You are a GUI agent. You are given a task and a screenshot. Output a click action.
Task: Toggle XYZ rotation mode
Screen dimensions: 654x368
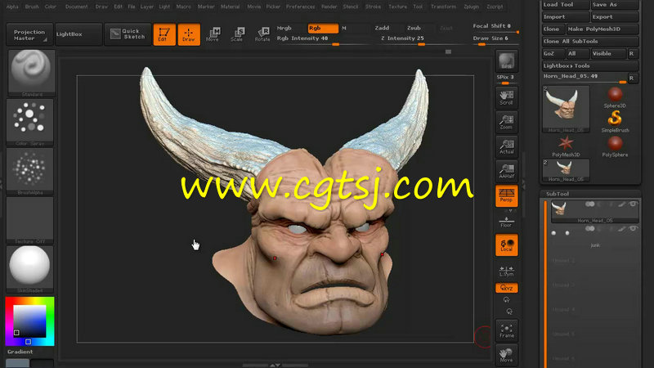click(507, 288)
